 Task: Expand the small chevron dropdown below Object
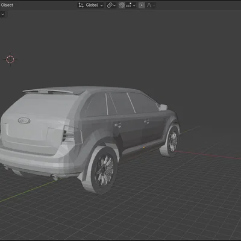[2, 14]
